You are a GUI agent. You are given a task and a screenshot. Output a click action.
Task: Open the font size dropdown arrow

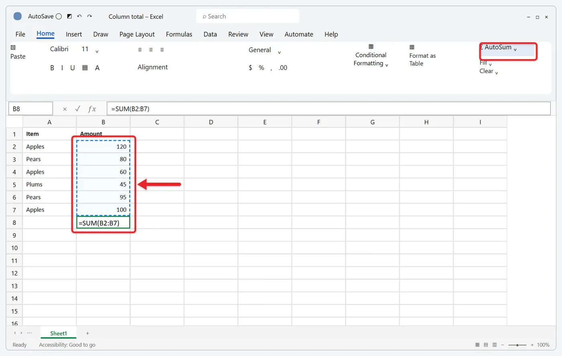tap(97, 51)
